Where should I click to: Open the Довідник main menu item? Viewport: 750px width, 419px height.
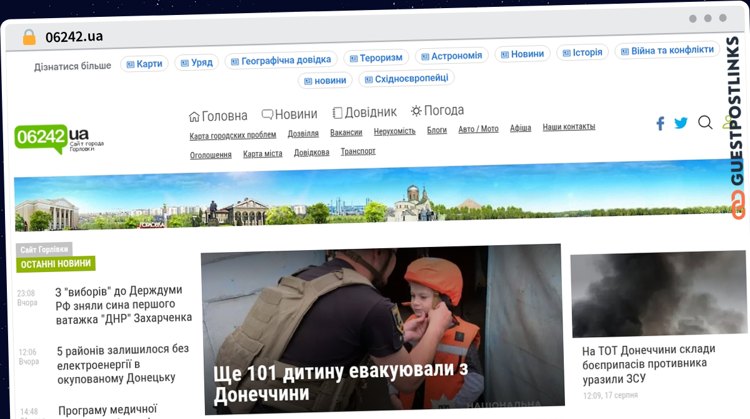coord(371,112)
